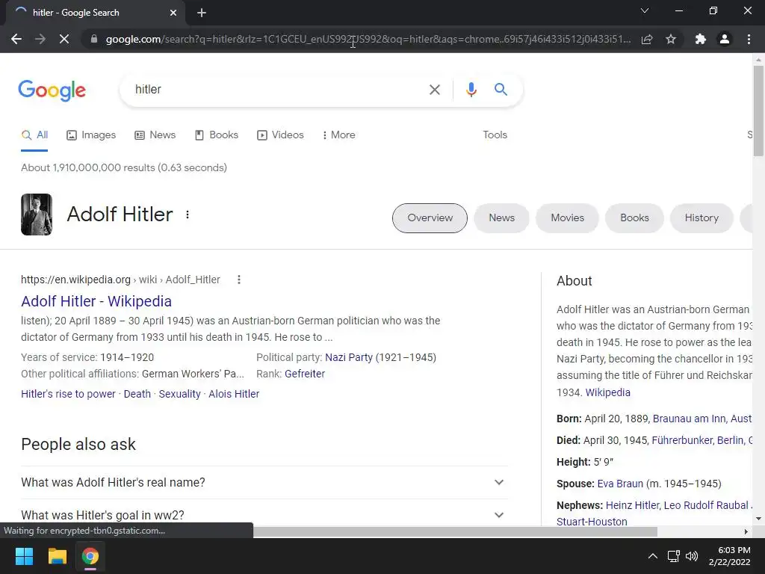
Task: Expand 'What was Adolf Hitler's real name?'
Action: coord(264,482)
